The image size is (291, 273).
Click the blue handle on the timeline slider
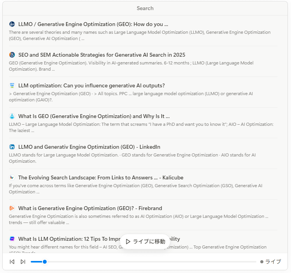coord(45,262)
